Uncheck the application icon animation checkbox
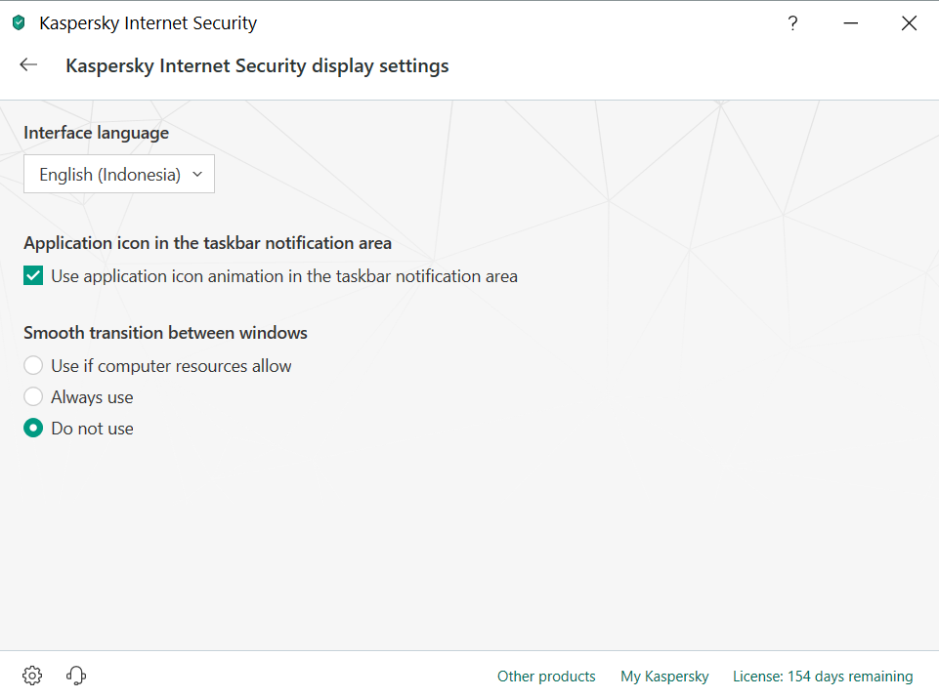The image size is (939, 698). (x=33, y=276)
